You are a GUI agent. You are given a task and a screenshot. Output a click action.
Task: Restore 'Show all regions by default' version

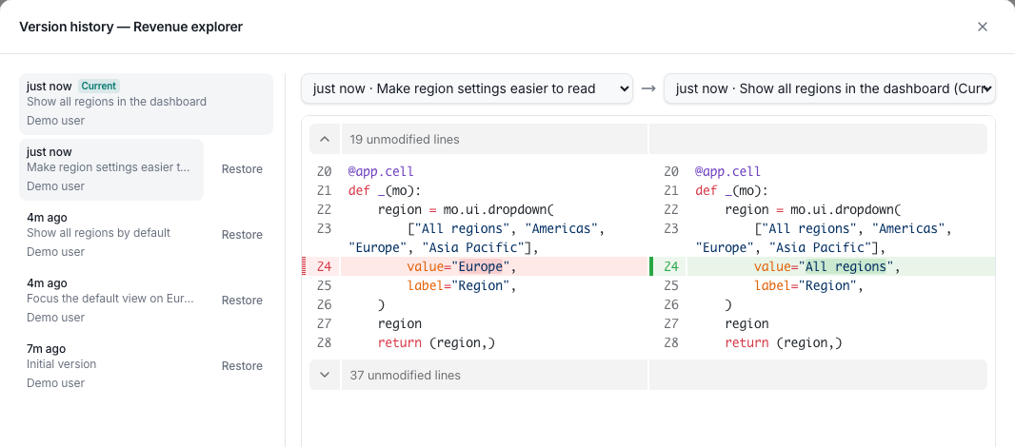pos(242,235)
